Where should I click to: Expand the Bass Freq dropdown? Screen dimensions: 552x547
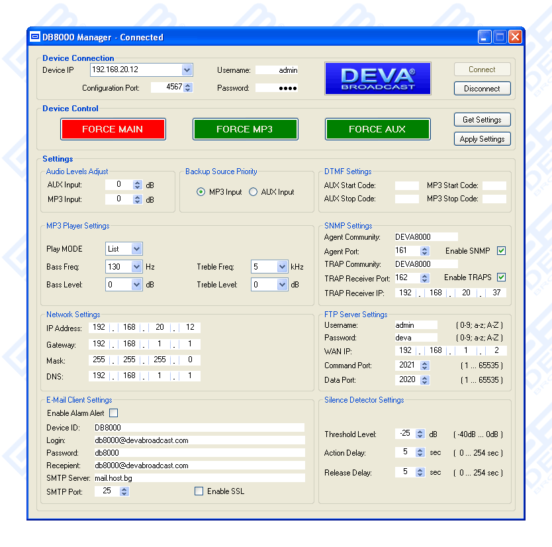tap(136, 267)
